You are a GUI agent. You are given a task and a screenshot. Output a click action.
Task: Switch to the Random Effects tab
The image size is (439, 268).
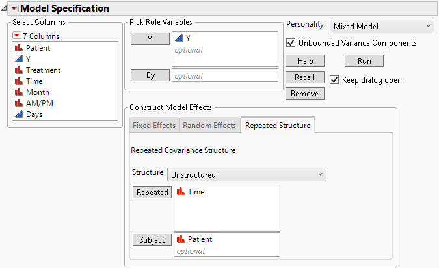tap(209, 126)
